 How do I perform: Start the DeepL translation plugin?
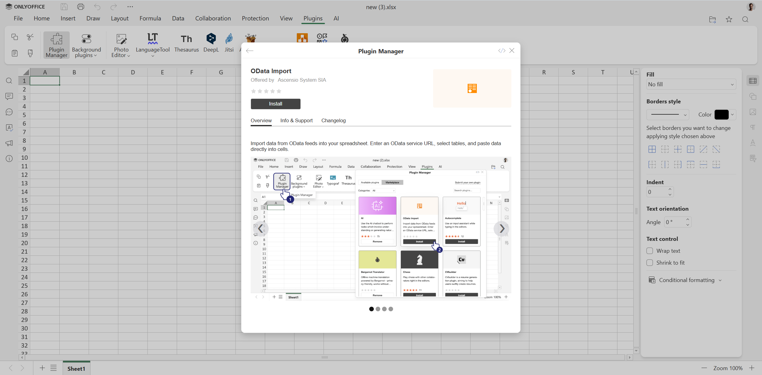pos(211,43)
